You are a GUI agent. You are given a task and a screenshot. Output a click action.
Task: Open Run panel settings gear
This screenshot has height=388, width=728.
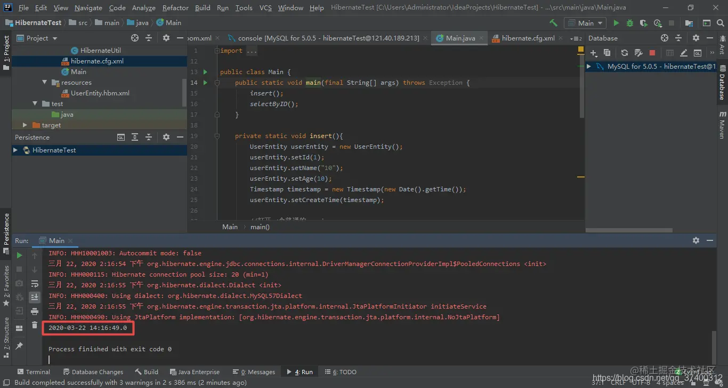click(x=695, y=240)
